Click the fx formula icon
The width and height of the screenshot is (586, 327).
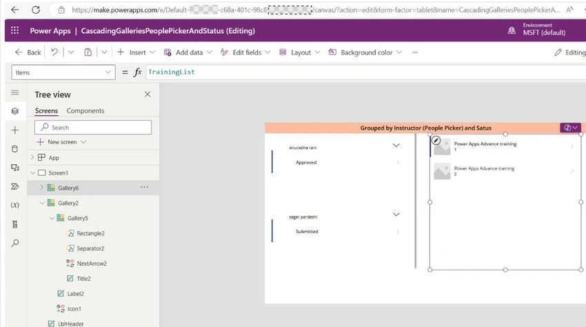click(x=138, y=72)
